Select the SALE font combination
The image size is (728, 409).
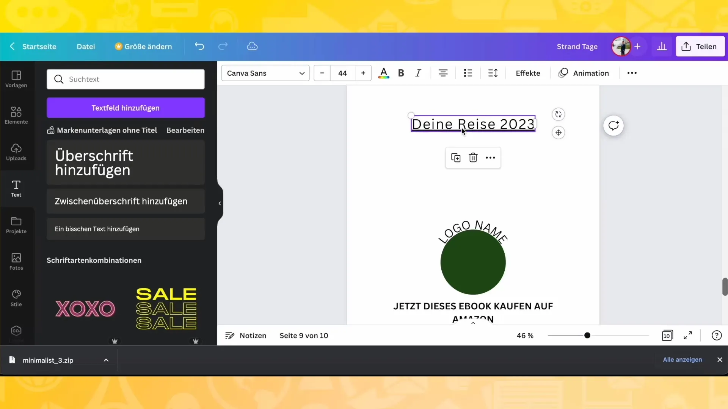[166, 309]
